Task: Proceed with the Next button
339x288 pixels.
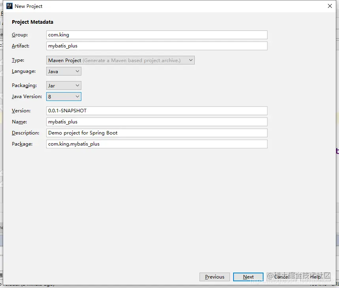Action: pyautogui.click(x=248, y=277)
